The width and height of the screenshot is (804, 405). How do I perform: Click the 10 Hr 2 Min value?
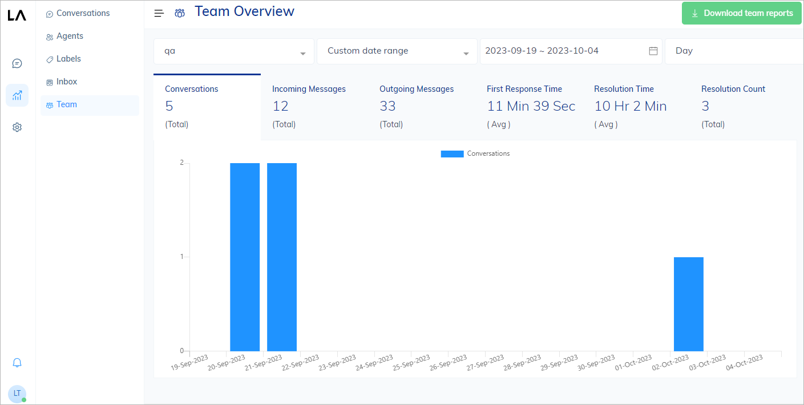coord(631,106)
